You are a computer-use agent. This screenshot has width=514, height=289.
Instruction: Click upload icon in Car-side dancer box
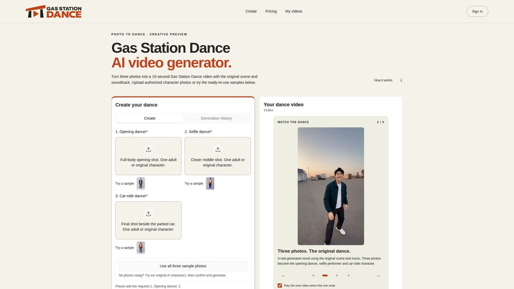point(149,214)
